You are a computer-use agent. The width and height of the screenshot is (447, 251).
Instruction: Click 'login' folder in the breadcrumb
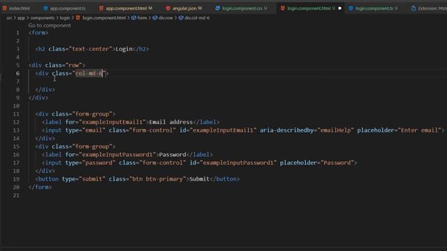click(65, 17)
